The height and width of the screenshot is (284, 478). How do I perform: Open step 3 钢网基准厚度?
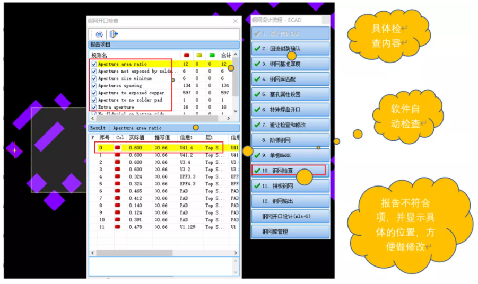pos(290,64)
